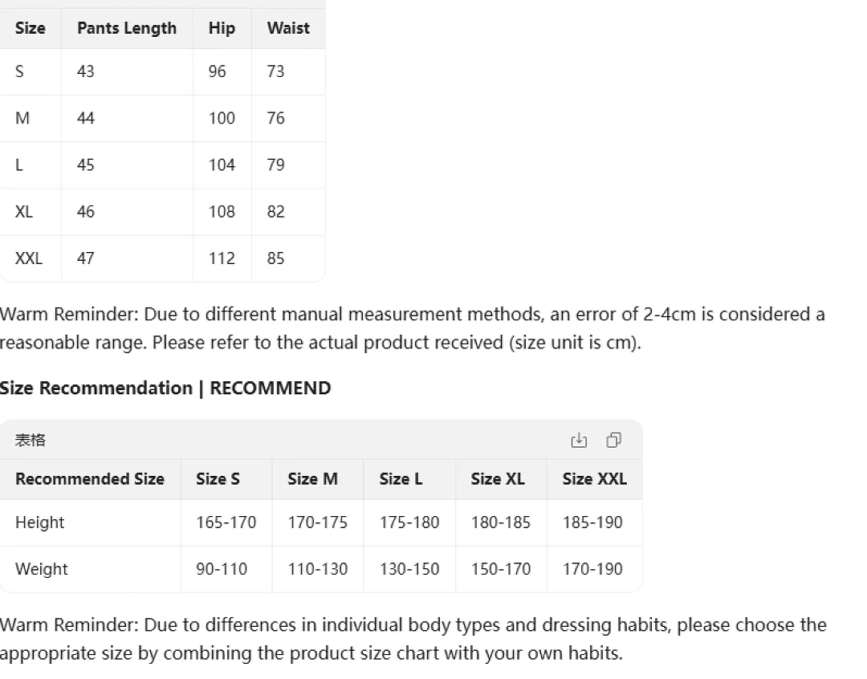Click the 165-170 height cell

pyautogui.click(x=226, y=522)
